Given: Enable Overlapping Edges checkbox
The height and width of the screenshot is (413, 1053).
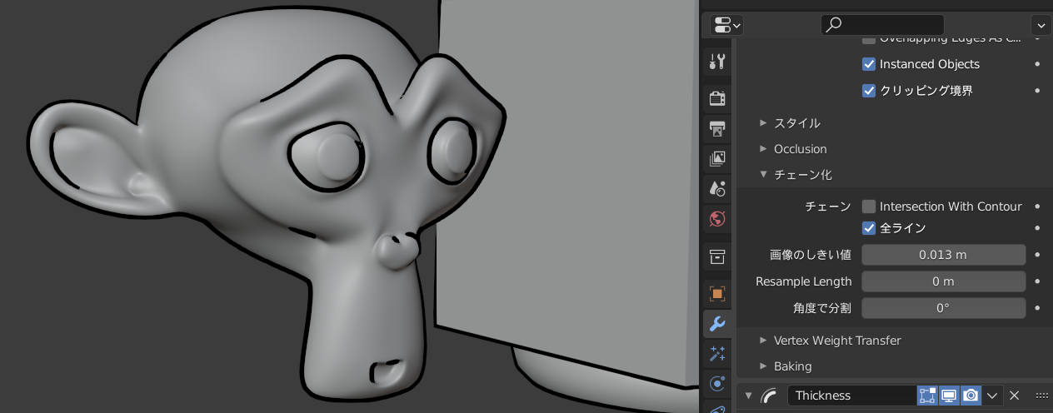Looking at the screenshot, I should 869,38.
